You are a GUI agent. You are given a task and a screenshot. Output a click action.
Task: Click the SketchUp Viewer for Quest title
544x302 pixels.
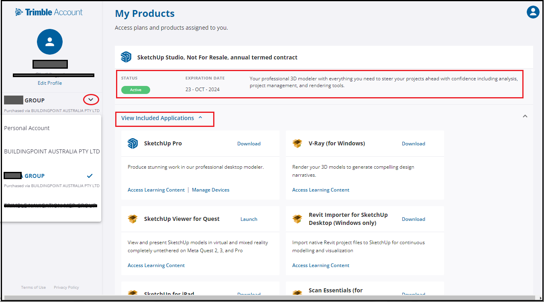click(x=182, y=219)
